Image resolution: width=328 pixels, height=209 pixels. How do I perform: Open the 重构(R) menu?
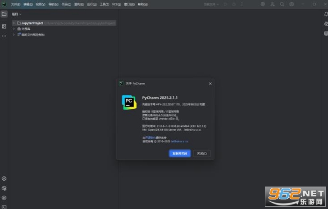[79, 4]
